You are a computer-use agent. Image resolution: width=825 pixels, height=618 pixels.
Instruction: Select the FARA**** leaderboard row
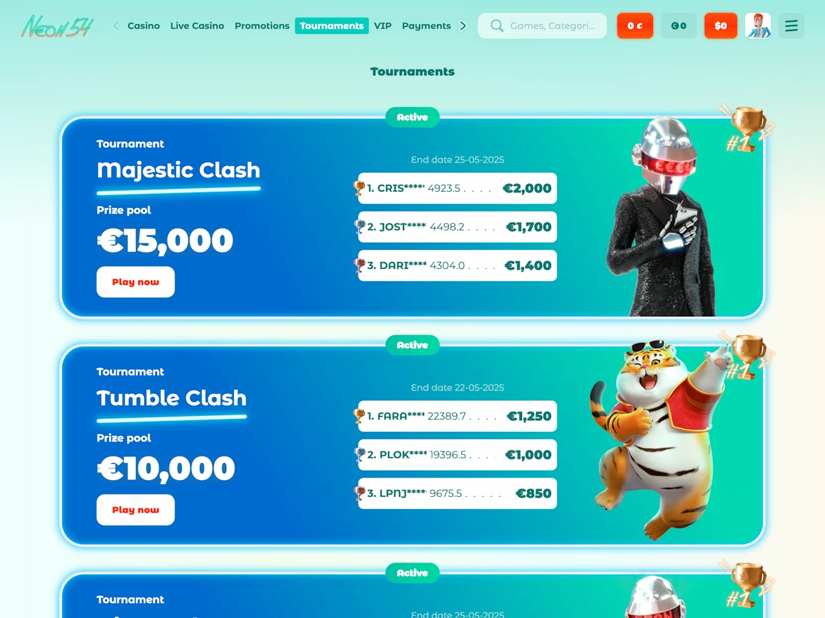coord(458,416)
